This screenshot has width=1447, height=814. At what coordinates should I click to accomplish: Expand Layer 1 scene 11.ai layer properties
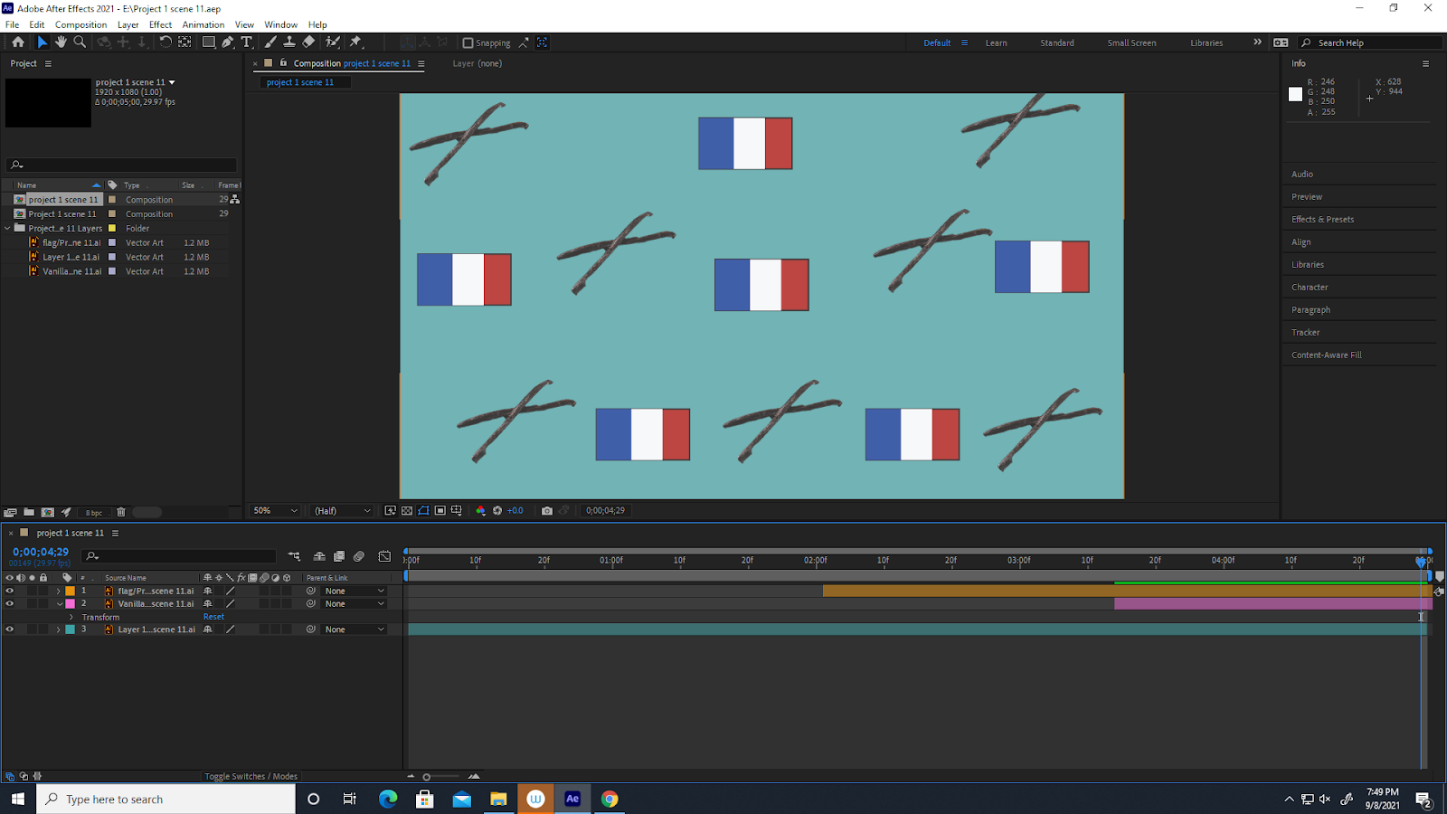(x=59, y=629)
